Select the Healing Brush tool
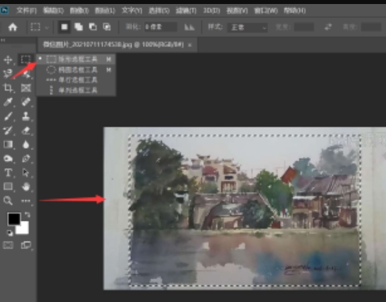386x302 pixels. (26, 102)
